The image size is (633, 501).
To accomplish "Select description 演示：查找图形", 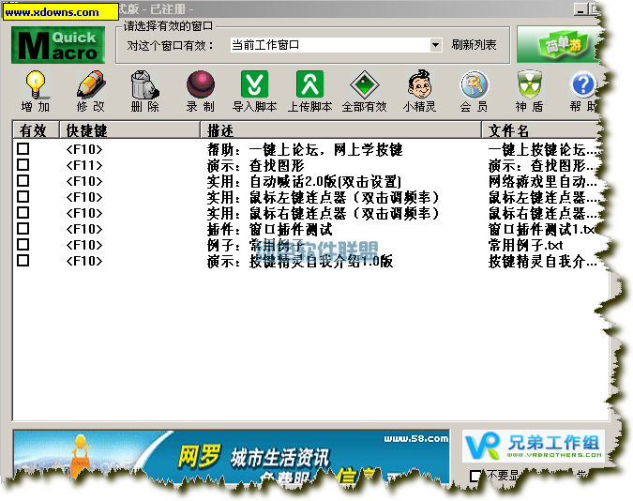I will [x=255, y=165].
